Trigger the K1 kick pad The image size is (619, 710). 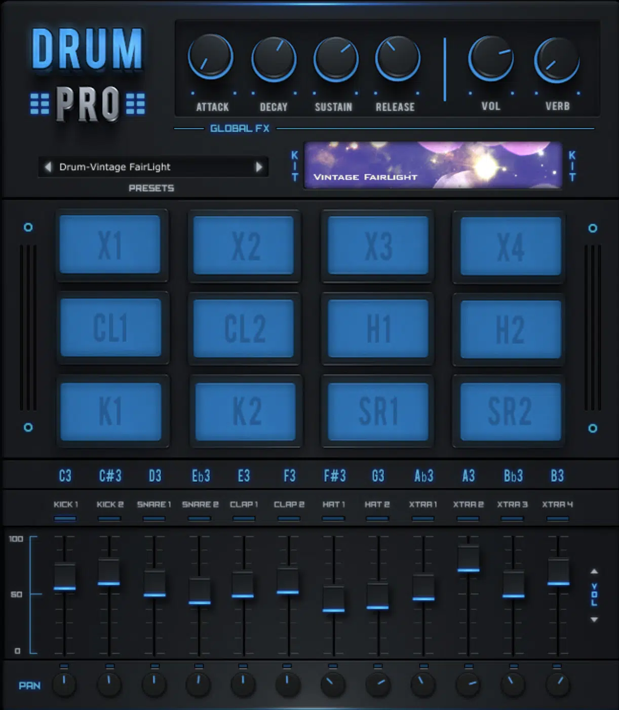pyautogui.click(x=110, y=411)
